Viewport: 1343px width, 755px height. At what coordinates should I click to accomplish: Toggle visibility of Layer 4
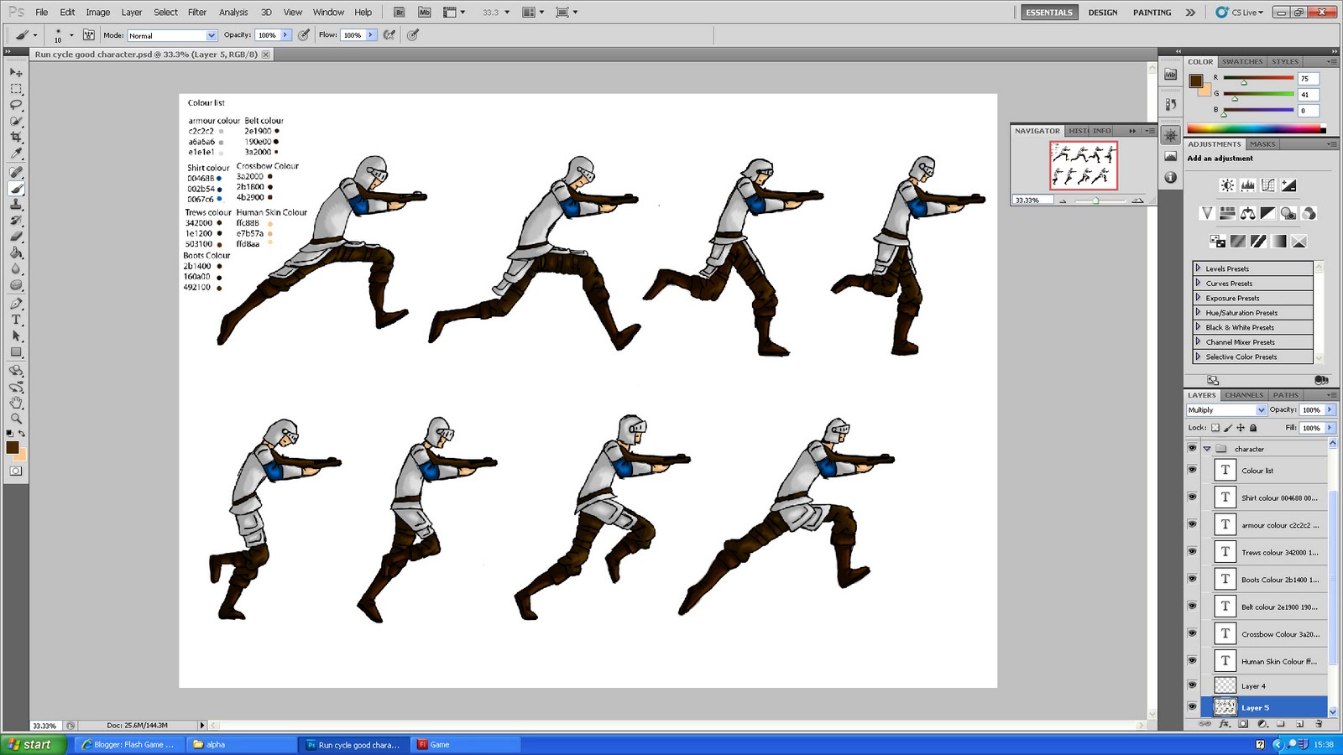pos(1193,685)
